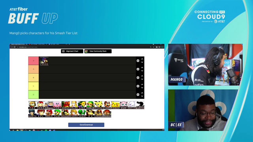This screenshot has height=142, width=253.
Task: Move D tier row down with arrow
Action: coord(142,96)
